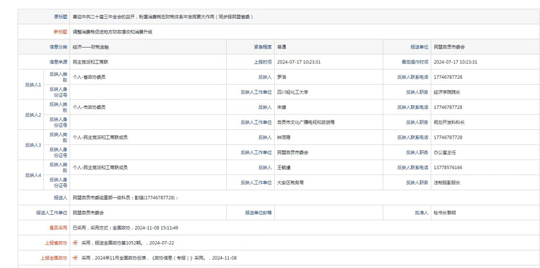Viewport: 540px width, 268px height.
Task: Click the red mark in 上报全国政协 row
Action: (x=75, y=258)
